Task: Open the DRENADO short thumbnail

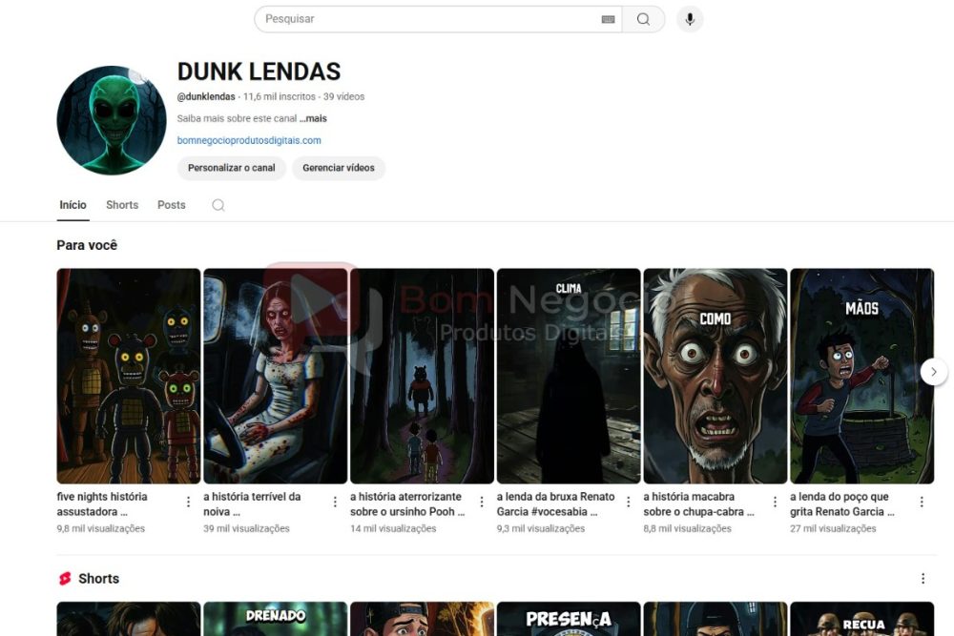Action: click(275, 619)
